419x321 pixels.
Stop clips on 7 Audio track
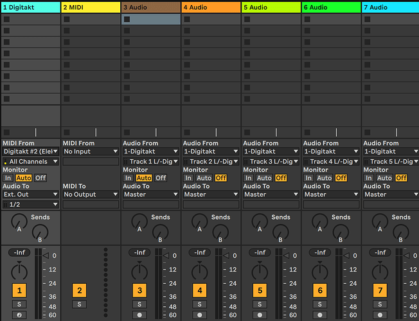coord(368,132)
